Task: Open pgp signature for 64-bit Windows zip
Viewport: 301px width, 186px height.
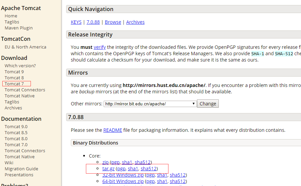Action: [x=150, y=181]
